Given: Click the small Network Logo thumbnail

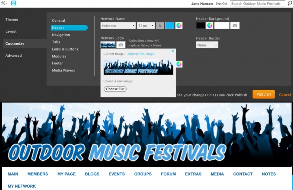Looking at the screenshot, I should [x=108, y=45].
